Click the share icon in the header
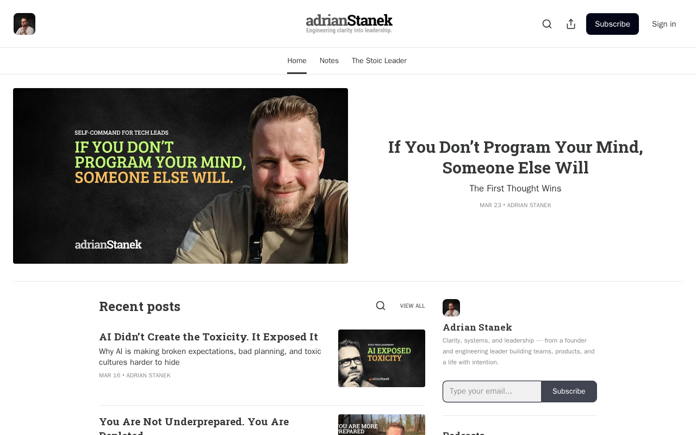 tap(571, 24)
